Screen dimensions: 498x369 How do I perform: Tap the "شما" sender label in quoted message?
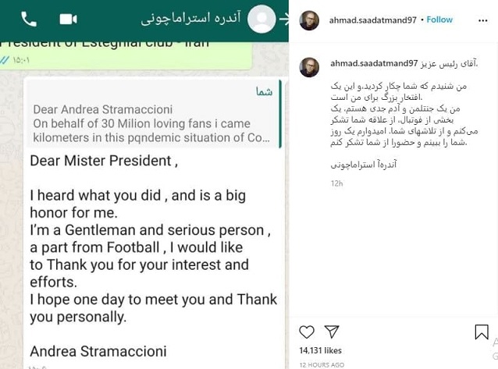264,92
